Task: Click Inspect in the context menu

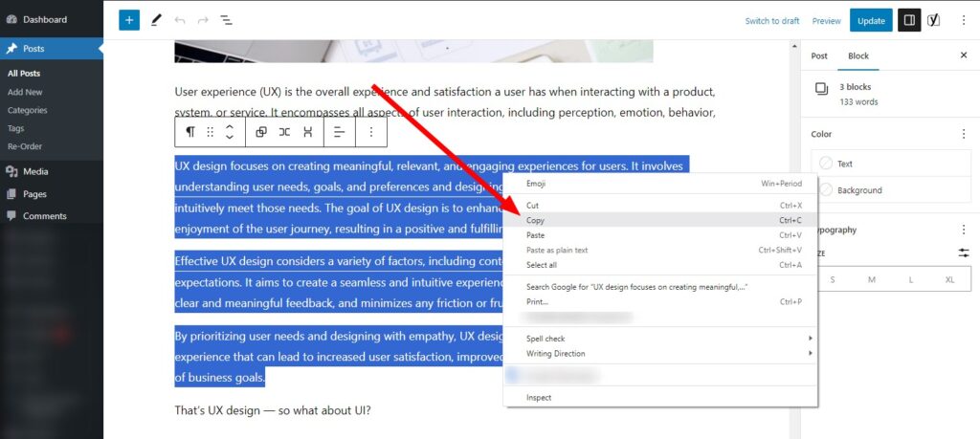Action: (539, 398)
